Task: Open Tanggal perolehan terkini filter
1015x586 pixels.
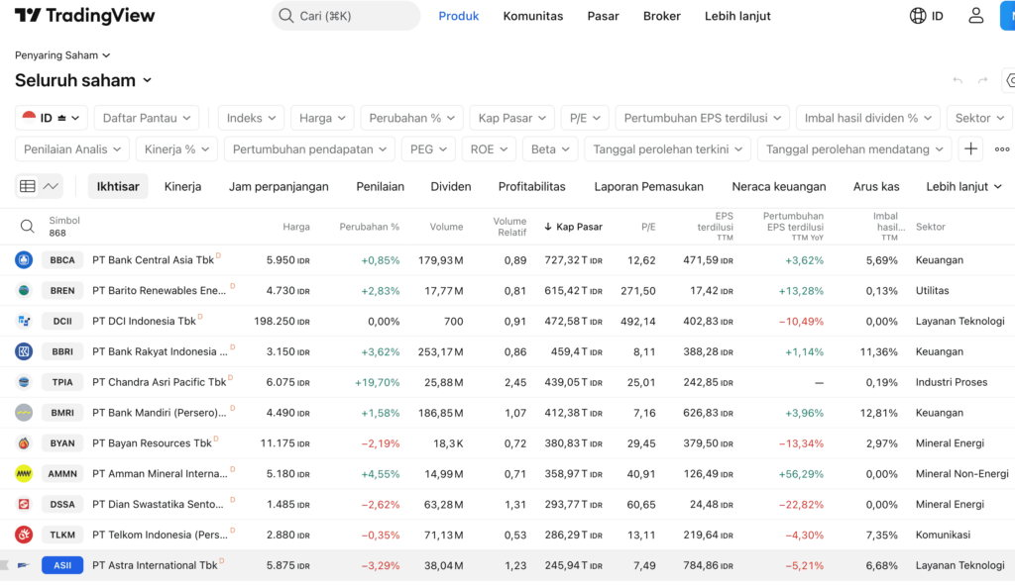Action: click(x=667, y=148)
